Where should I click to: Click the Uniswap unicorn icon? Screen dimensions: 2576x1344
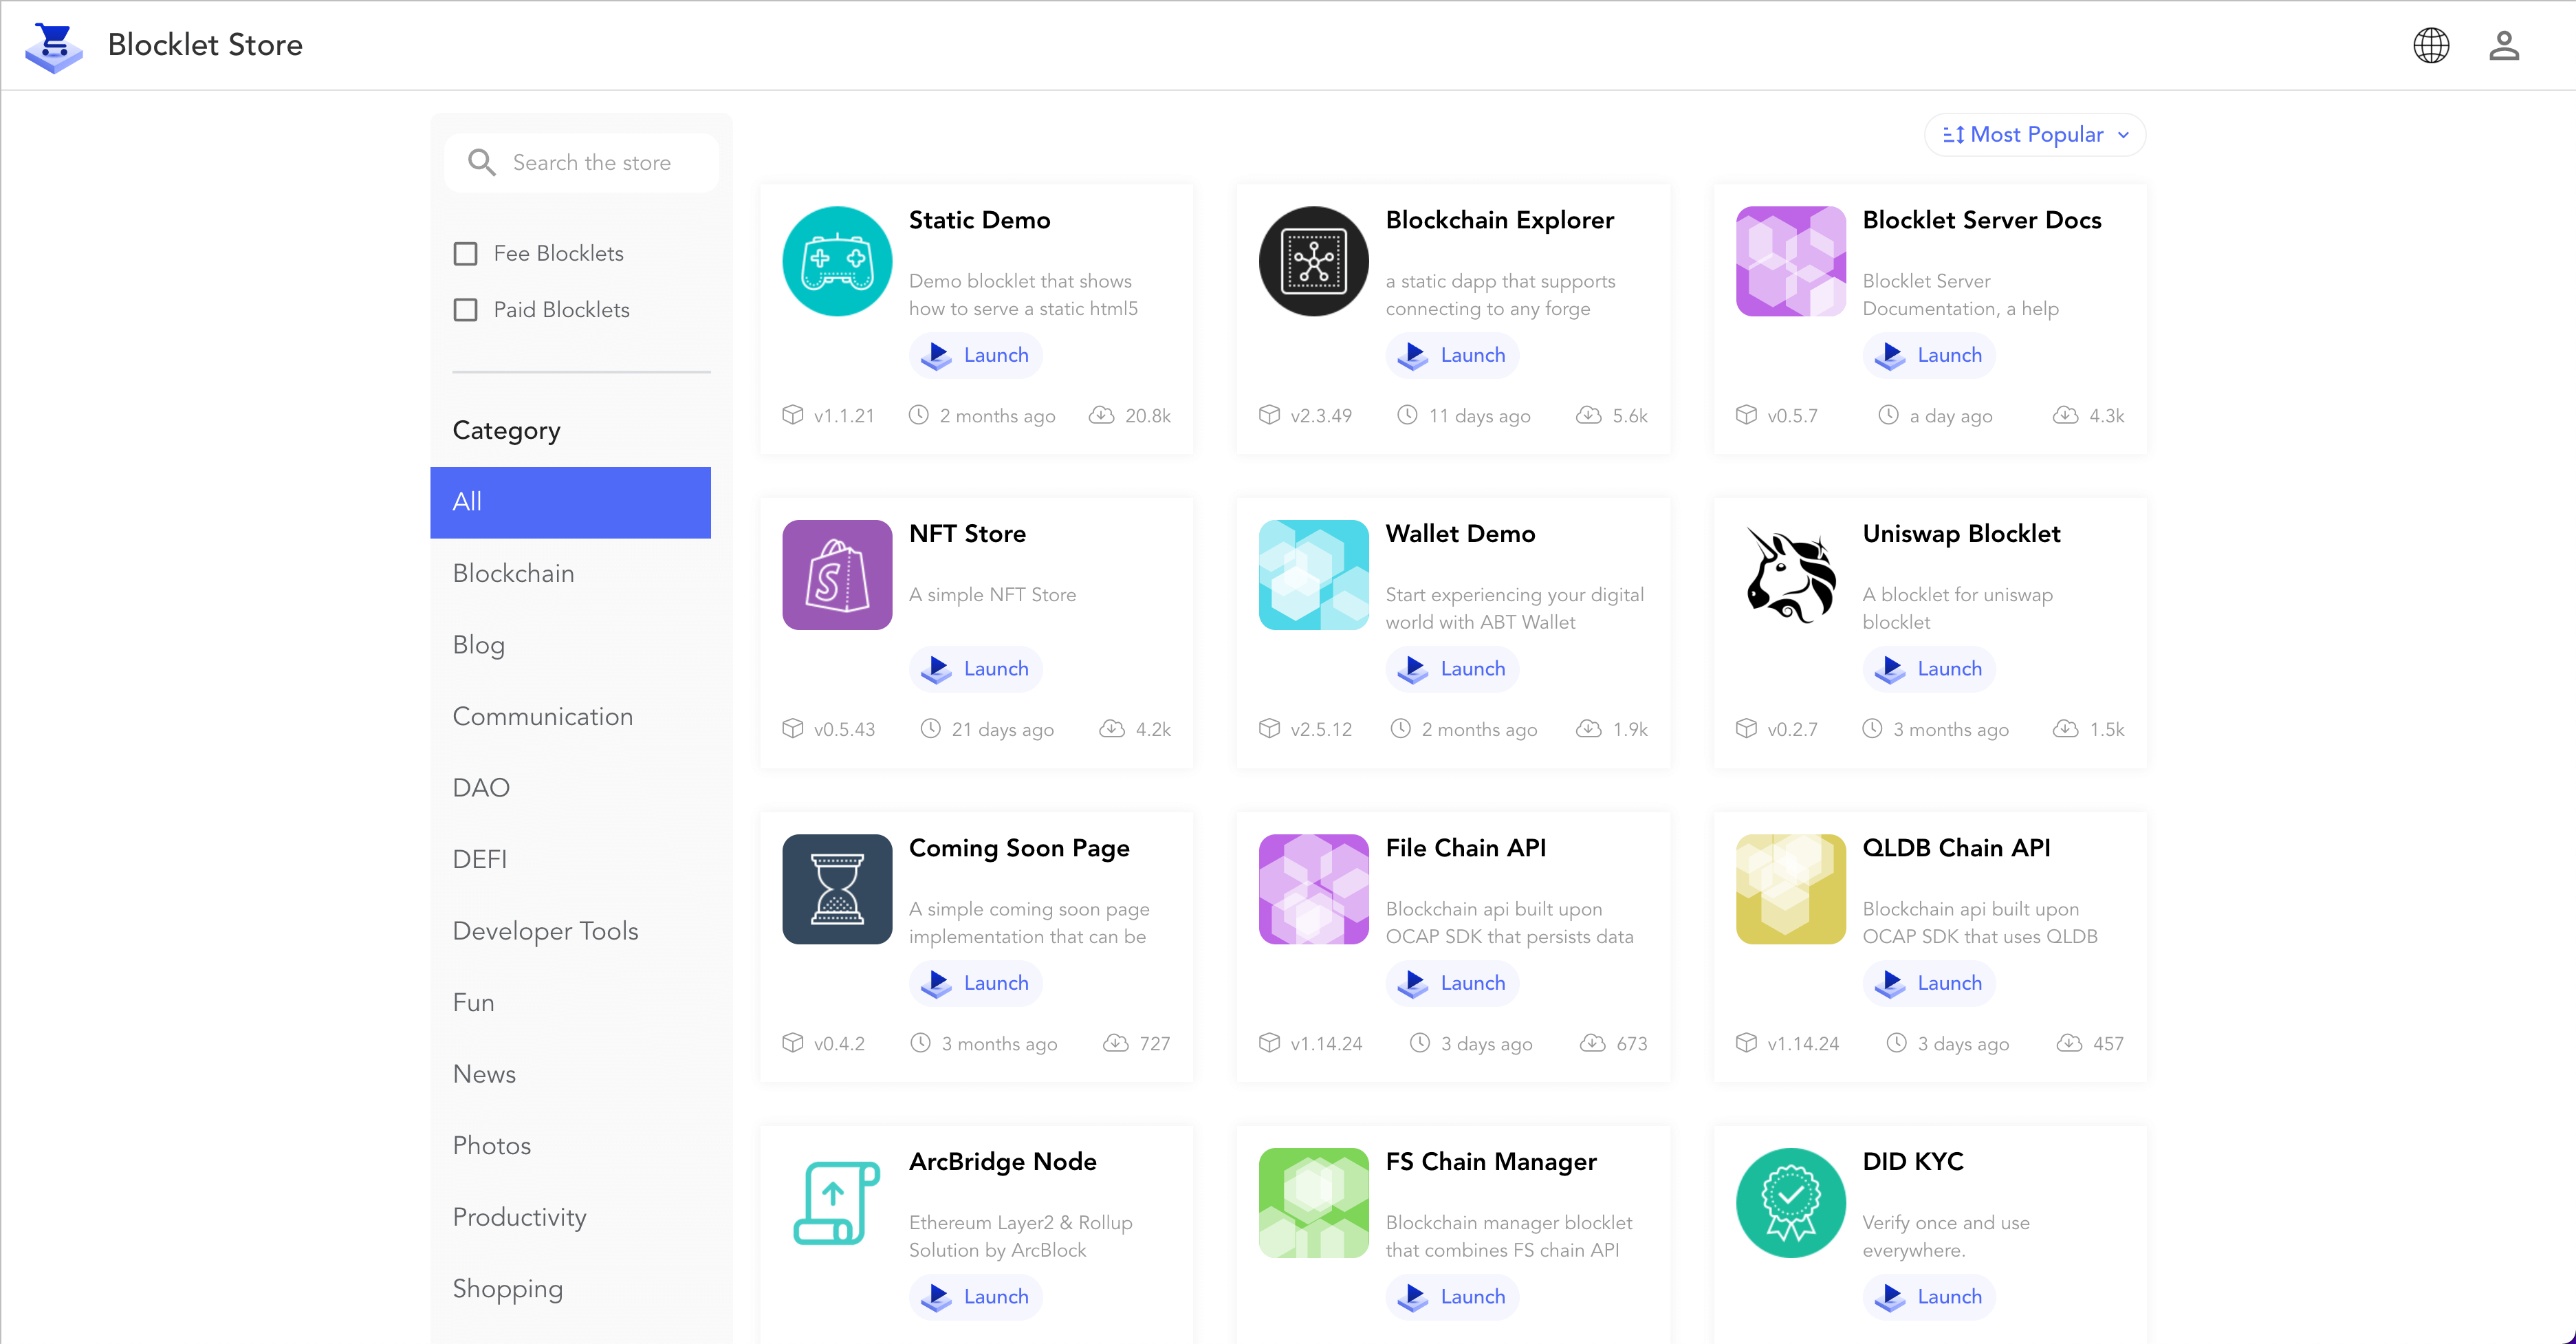point(1790,575)
